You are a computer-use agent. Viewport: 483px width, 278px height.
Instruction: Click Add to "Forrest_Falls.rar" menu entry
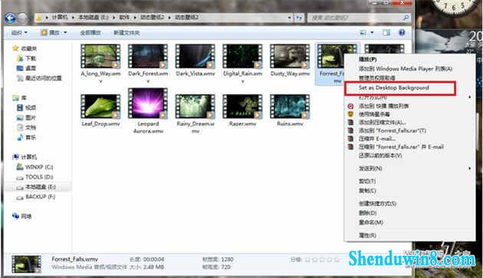pos(392,130)
